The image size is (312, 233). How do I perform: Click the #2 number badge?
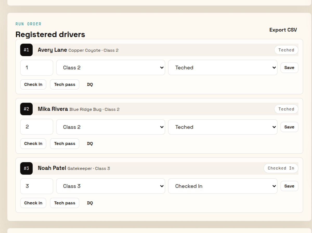coord(27,109)
